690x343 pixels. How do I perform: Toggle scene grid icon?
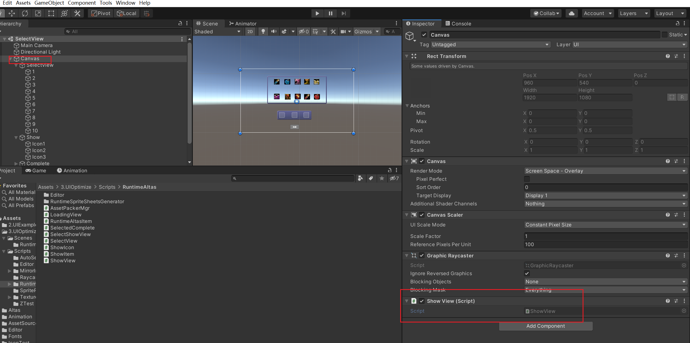click(315, 31)
